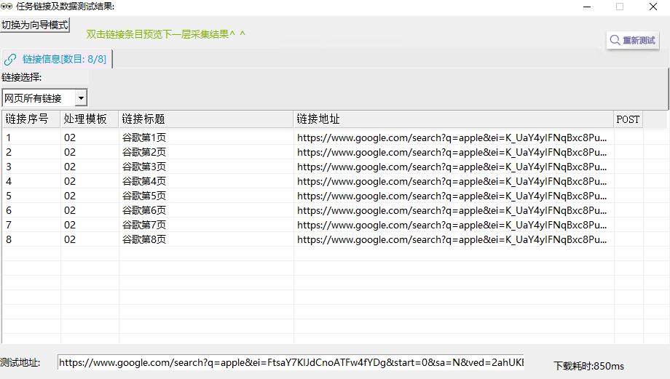Click the 链接选择 label

[x=21, y=77]
